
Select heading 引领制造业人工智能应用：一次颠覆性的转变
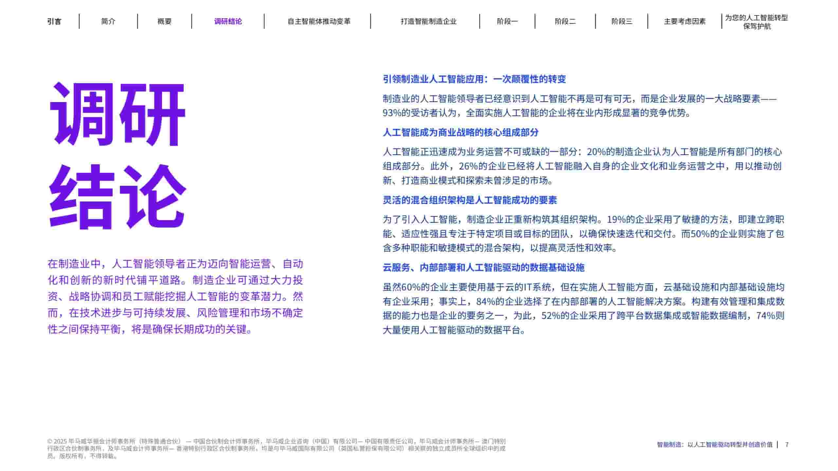pyautogui.click(x=475, y=79)
